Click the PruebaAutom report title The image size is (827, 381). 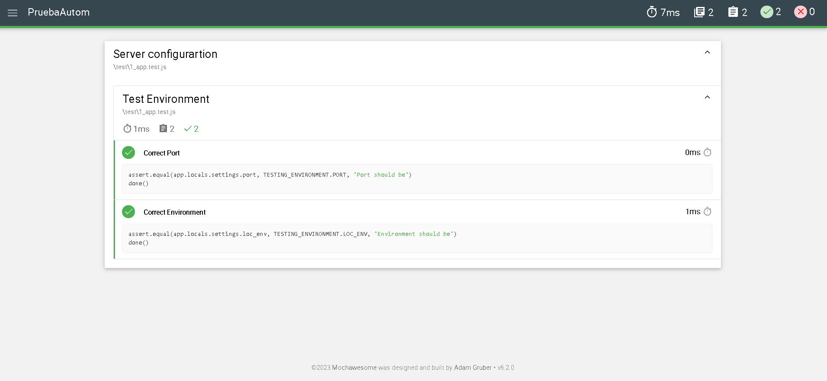(59, 13)
